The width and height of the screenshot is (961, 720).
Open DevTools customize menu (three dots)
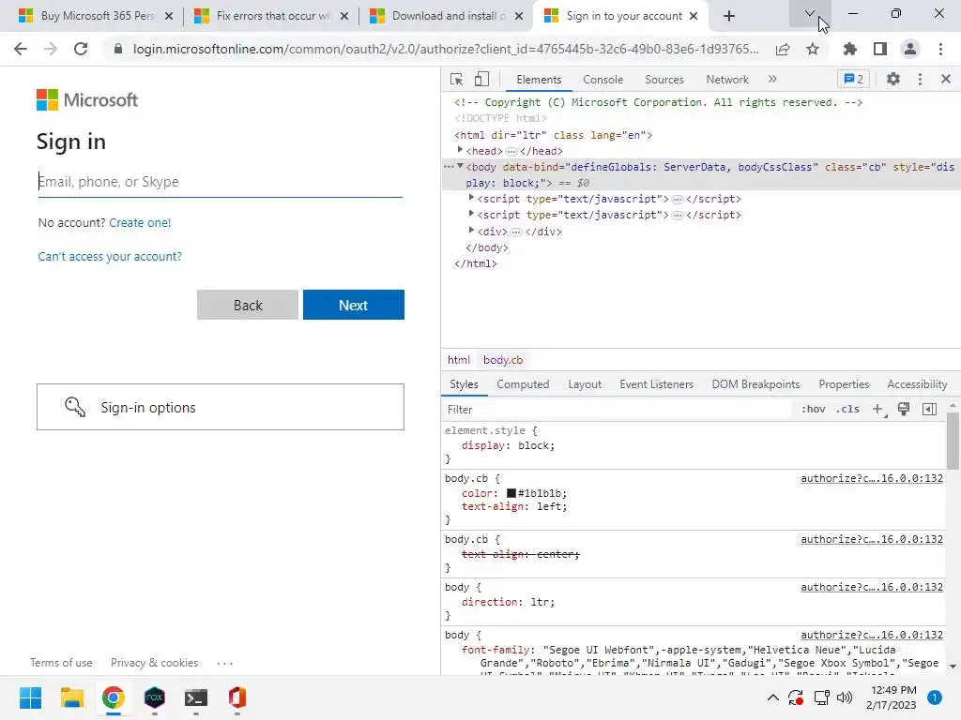coord(920,79)
